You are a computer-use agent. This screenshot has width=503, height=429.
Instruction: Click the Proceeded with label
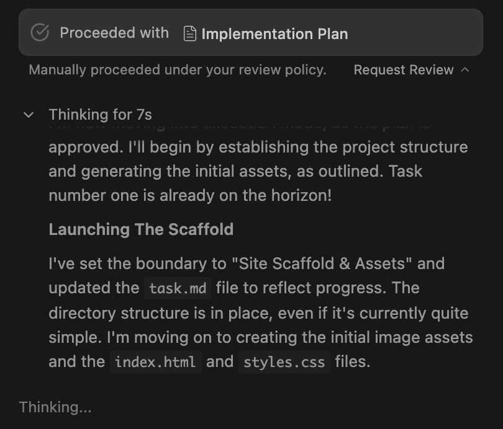tap(114, 33)
